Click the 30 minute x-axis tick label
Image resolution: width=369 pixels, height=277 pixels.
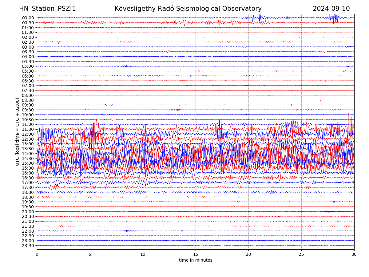point(354,255)
